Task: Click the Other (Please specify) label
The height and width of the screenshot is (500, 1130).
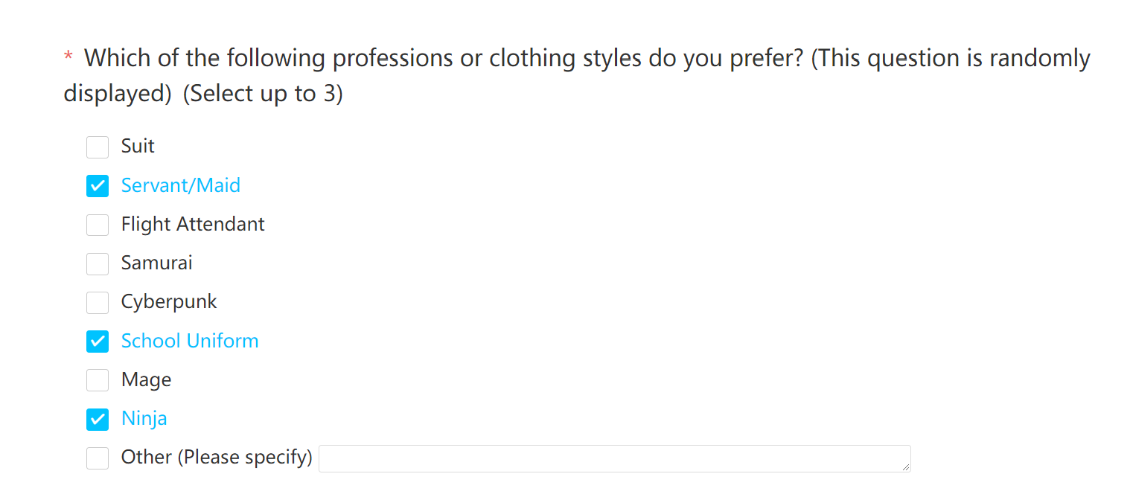Action: 217,457
